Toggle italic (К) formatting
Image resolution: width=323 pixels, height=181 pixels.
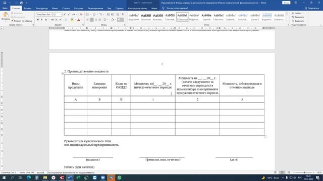[x=41, y=20]
